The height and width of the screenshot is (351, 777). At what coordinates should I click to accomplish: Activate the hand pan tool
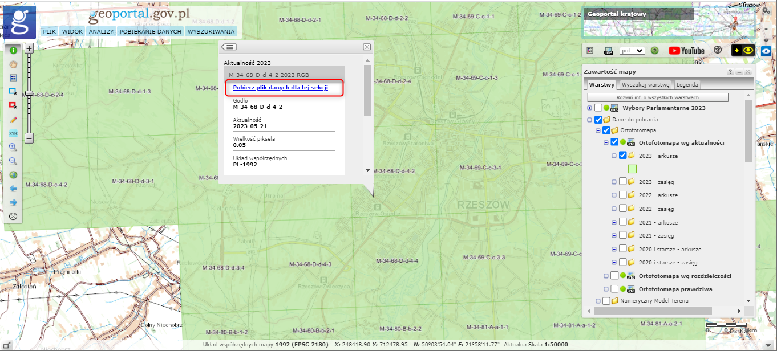click(13, 64)
